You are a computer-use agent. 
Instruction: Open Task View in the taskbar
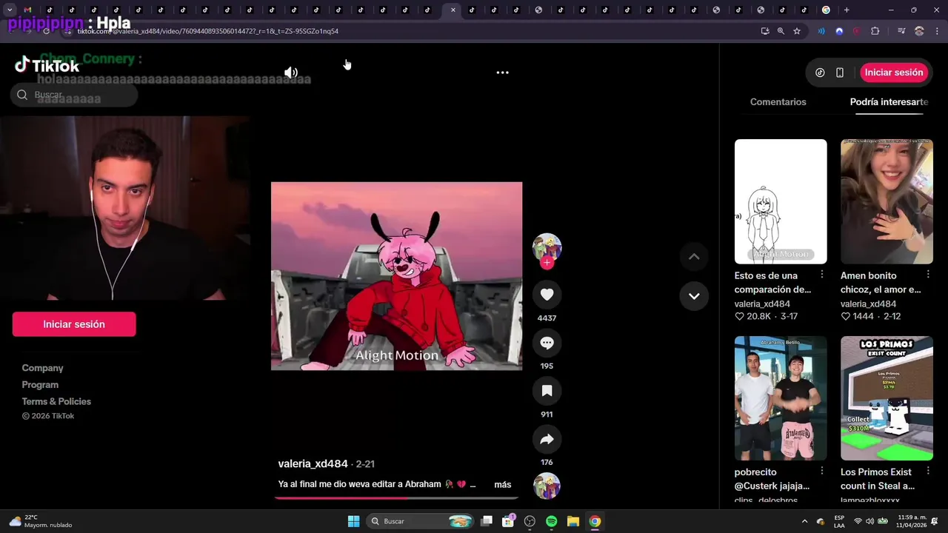(487, 521)
